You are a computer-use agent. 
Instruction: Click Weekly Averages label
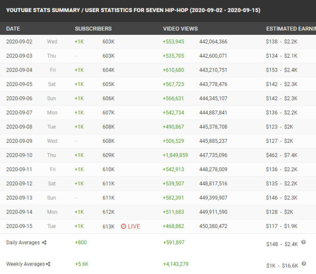pos(26,264)
